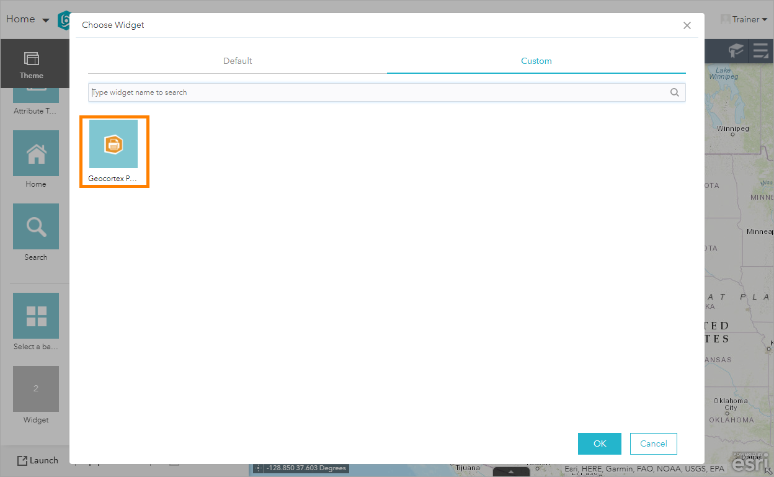Viewport: 774px width, 477px height.
Task: Cancel the Choose Widget dialog
Action: [653, 444]
